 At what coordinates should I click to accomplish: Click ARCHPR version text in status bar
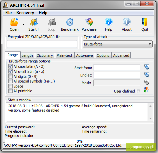point(63,145)
